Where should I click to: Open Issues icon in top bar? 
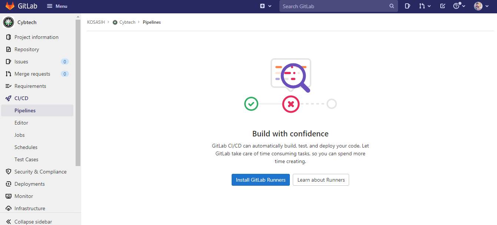407,6
